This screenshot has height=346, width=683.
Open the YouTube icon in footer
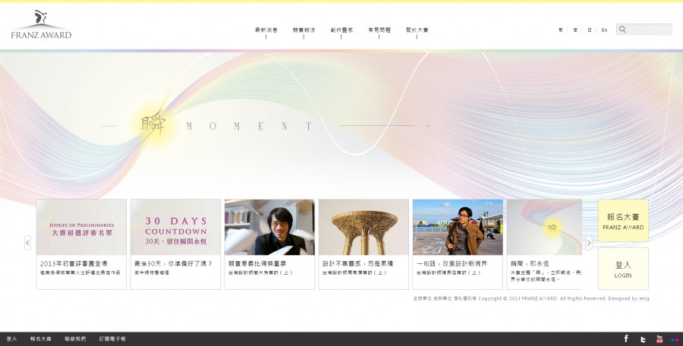tap(659, 338)
